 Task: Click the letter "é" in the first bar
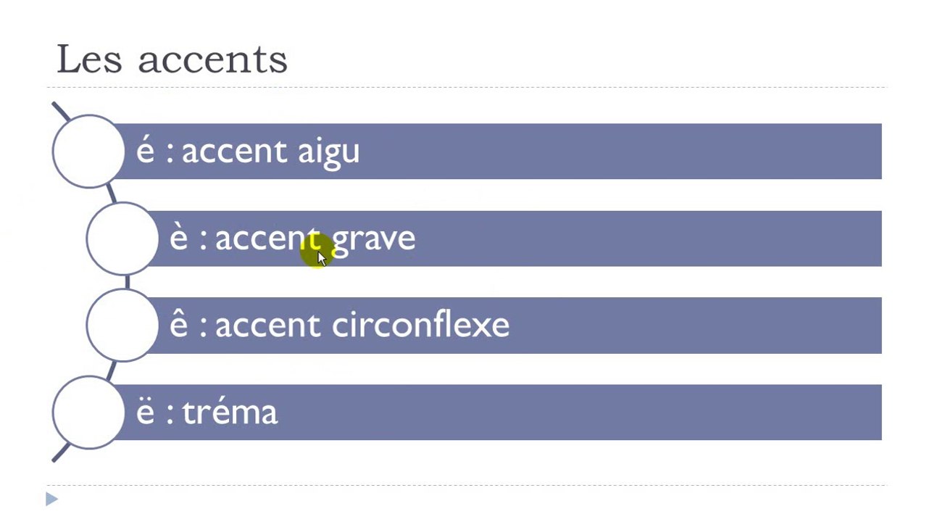tap(145, 152)
